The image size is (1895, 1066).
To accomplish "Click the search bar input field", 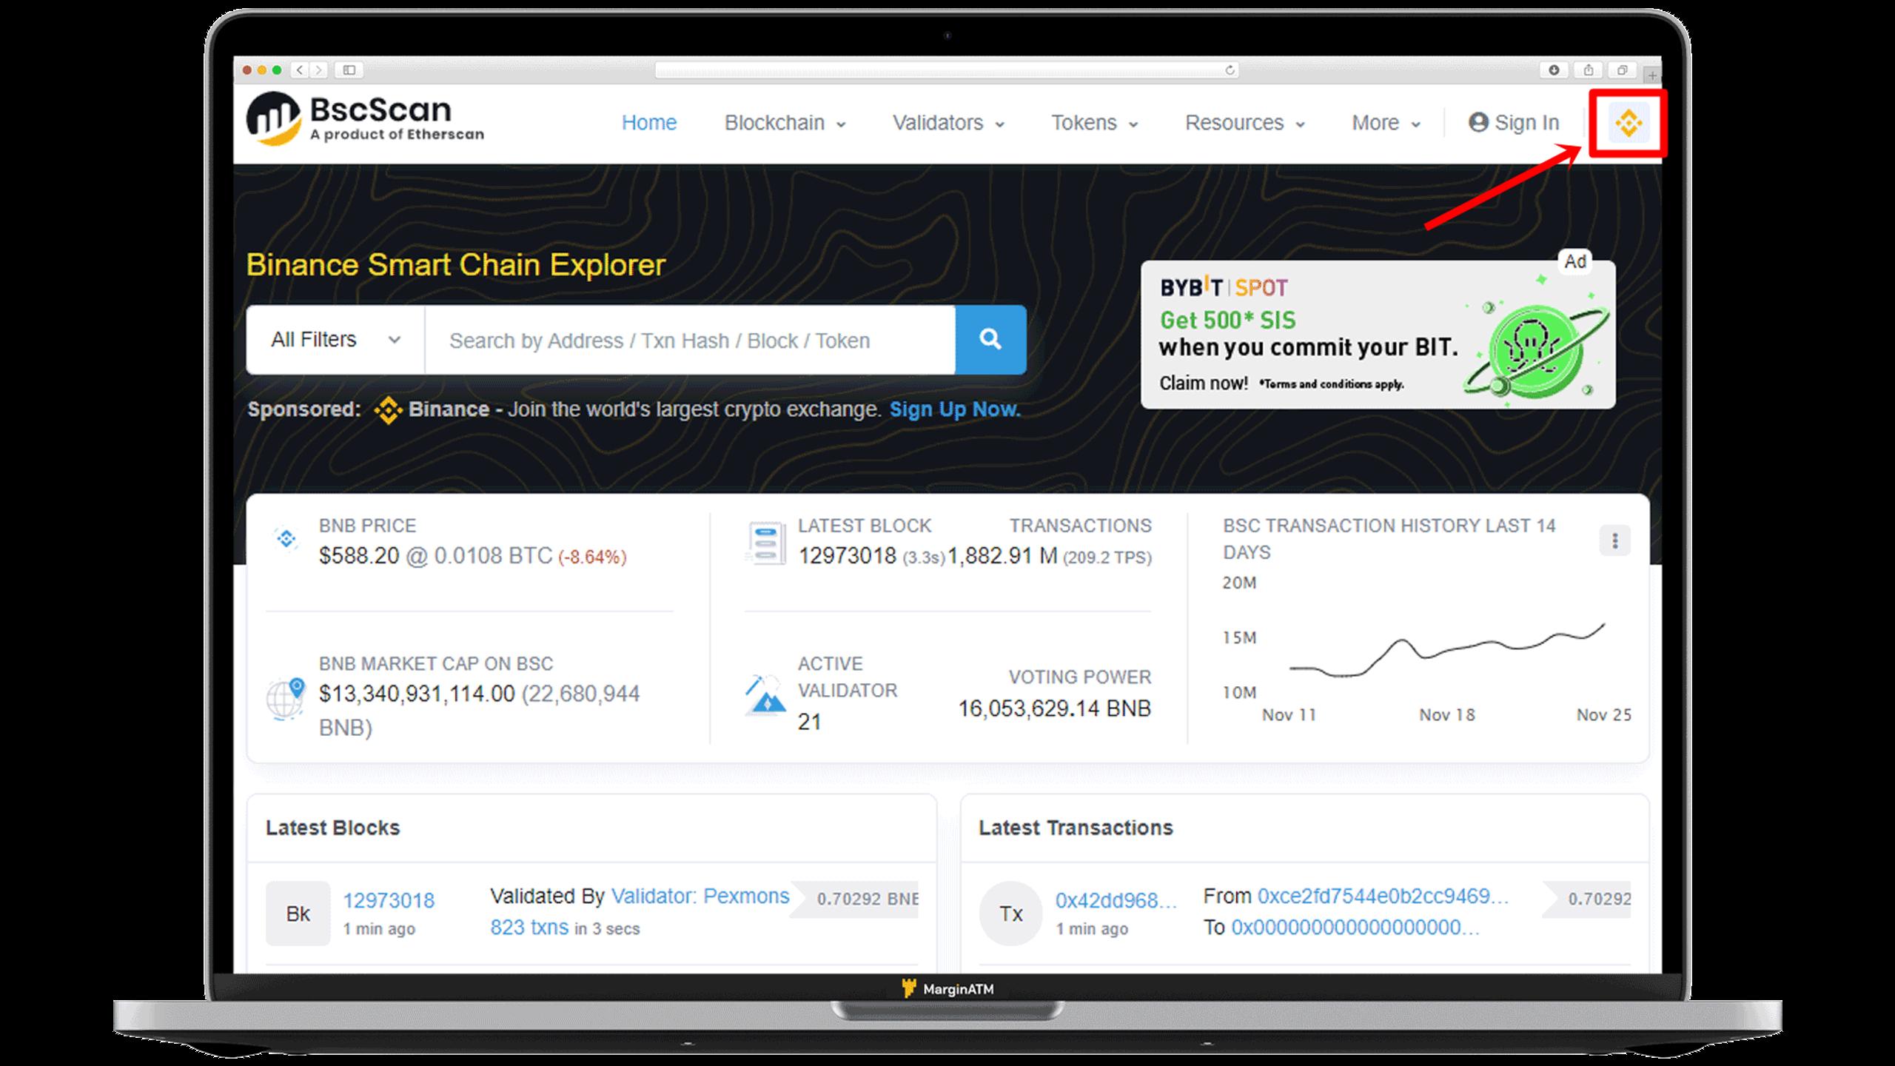I will tap(691, 340).
